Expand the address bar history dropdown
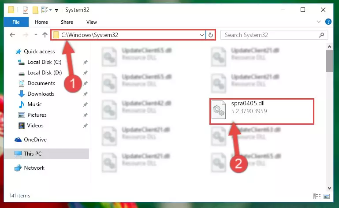The height and width of the screenshot is (208, 339). [202, 35]
